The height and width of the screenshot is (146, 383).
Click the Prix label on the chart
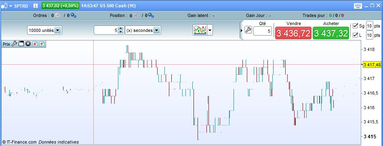[x=6, y=44]
